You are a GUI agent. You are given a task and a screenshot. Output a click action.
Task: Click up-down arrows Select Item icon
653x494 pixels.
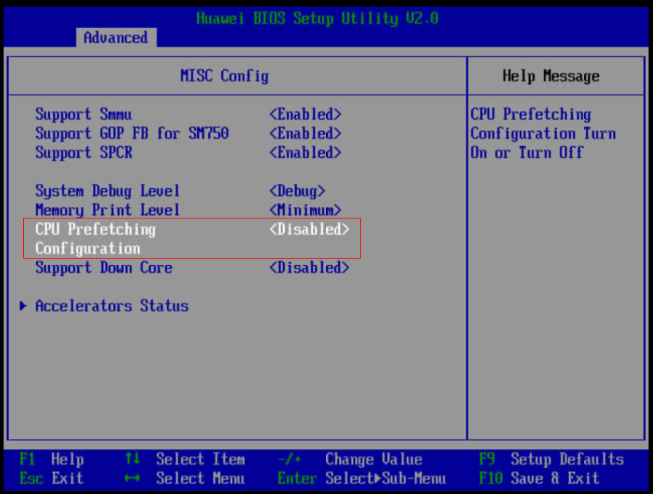coord(132,459)
